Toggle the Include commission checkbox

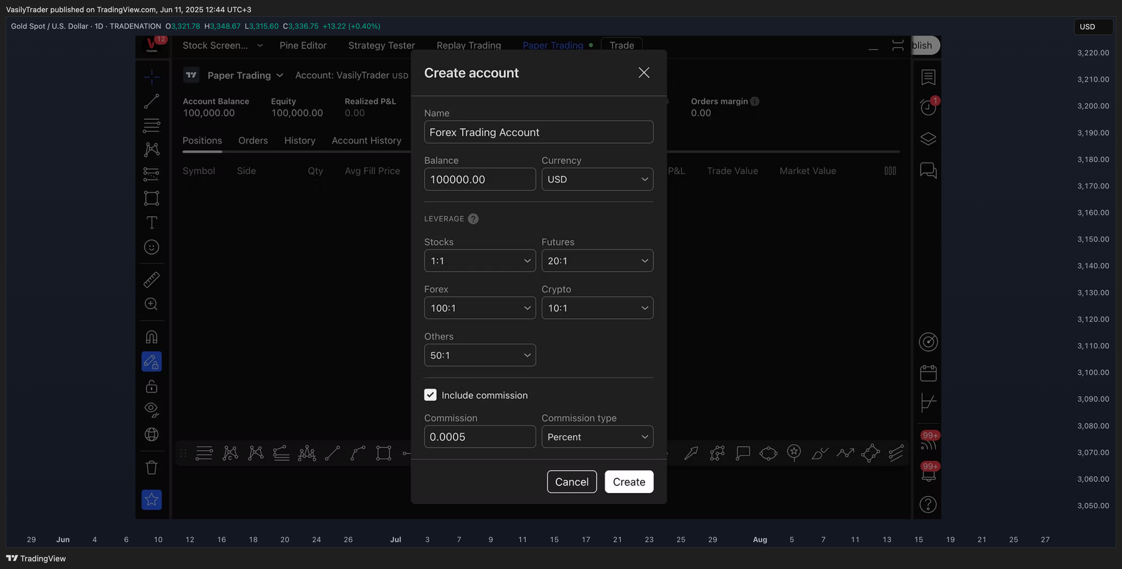tap(430, 395)
